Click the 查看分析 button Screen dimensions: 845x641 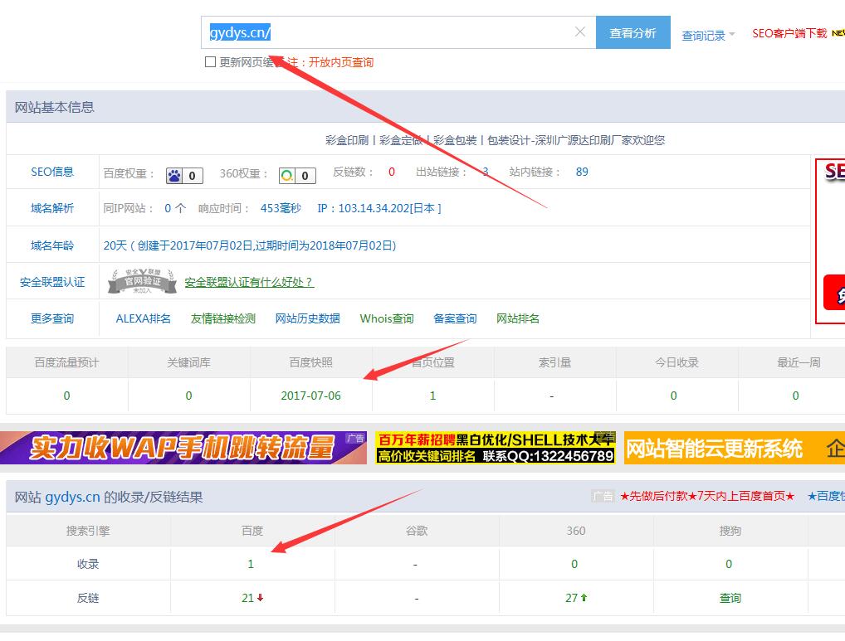[633, 33]
